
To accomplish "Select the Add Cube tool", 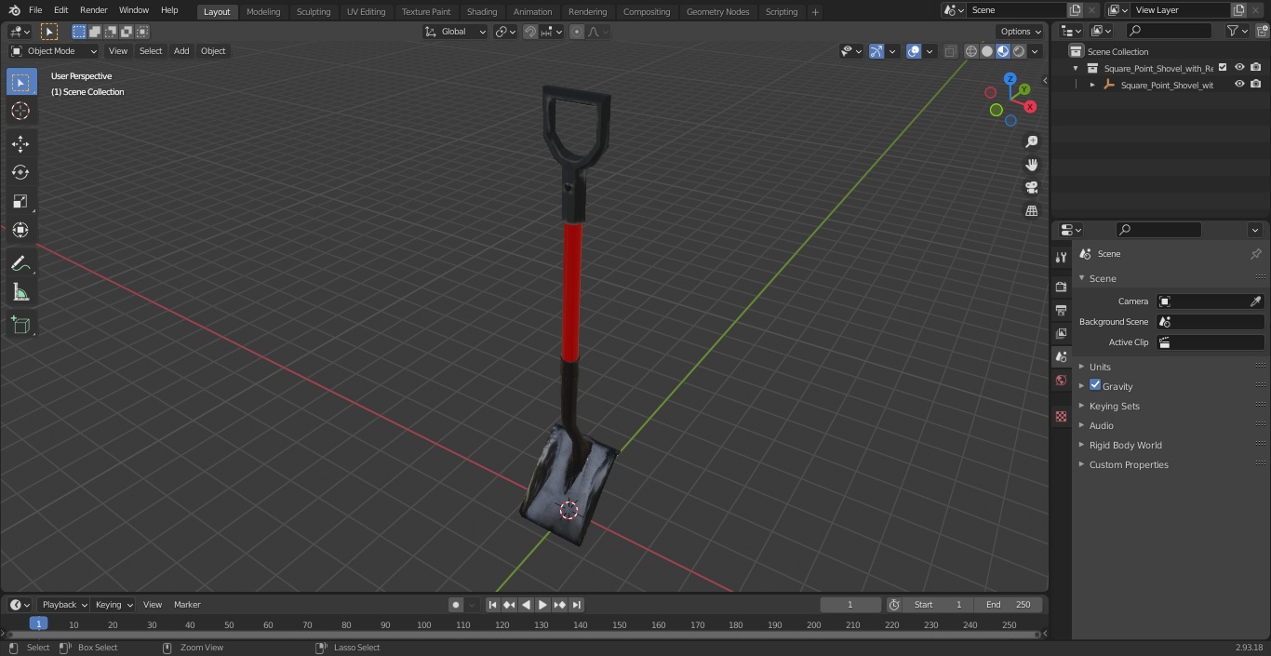I will [x=20, y=326].
